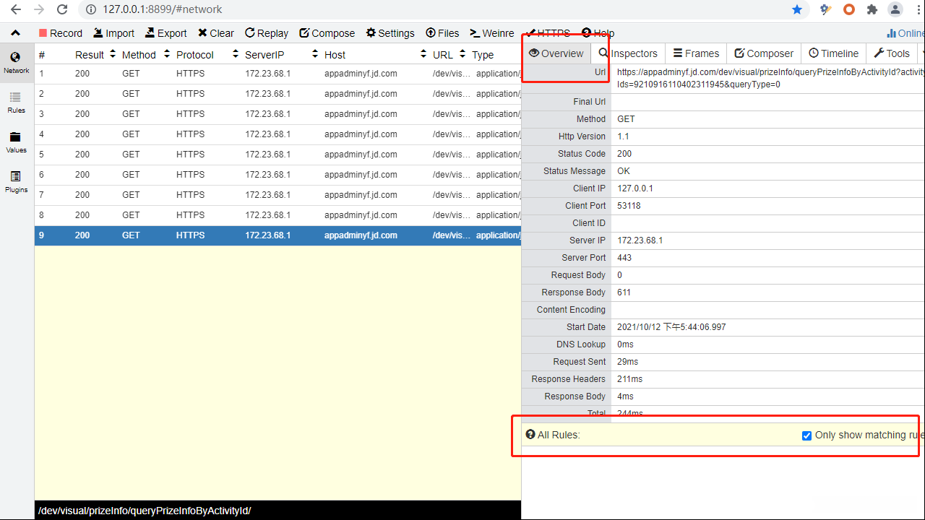The width and height of the screenshot is (925, 520).
Task: Open the Chrome extensions puzzle menu
Action: 872,9
